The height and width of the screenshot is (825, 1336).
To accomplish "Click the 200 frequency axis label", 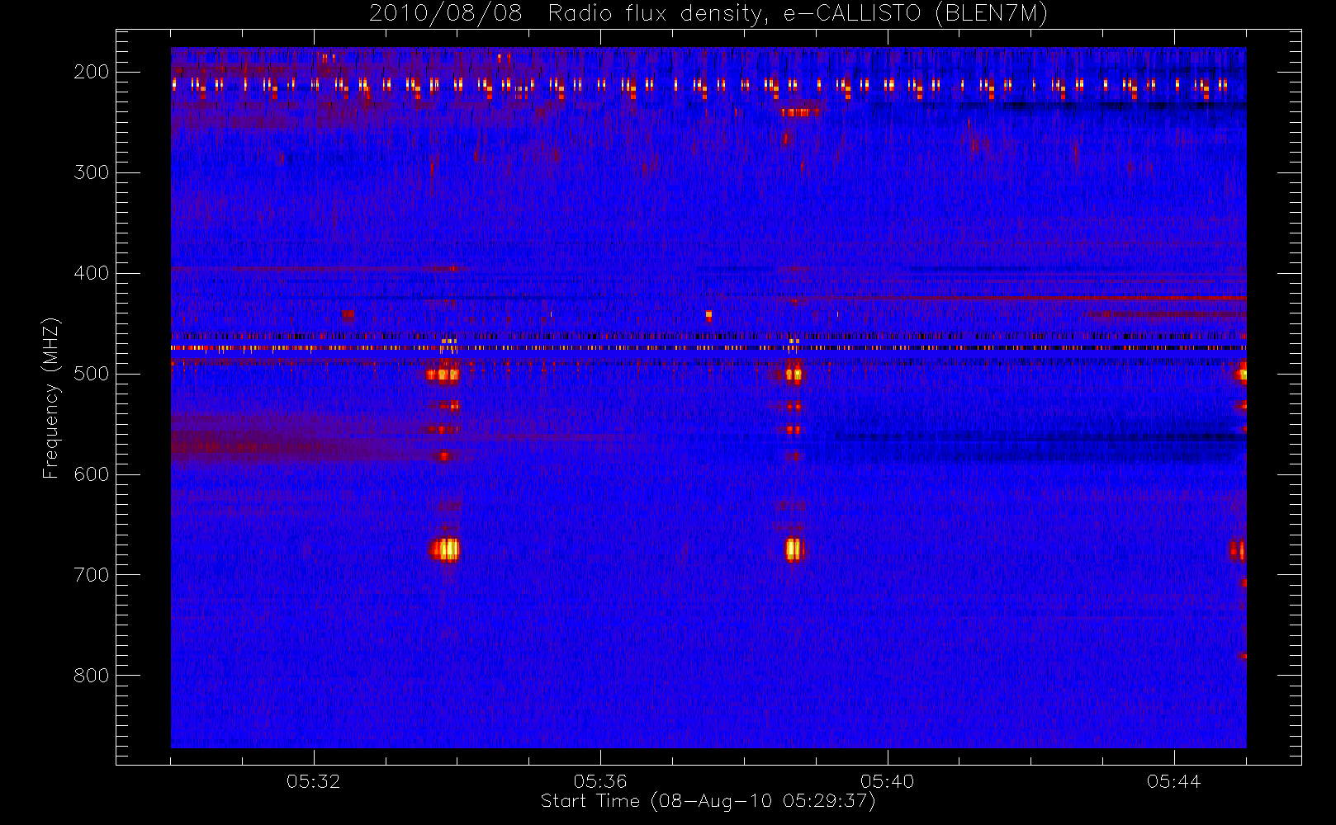I will (92, 72).
